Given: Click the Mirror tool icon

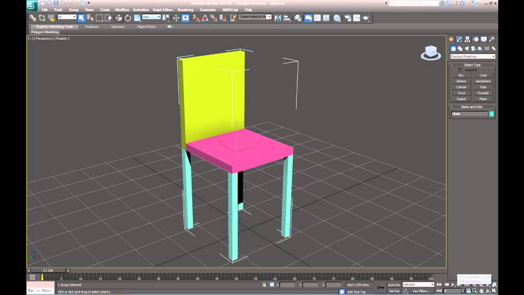Looking at the screenshot, I should click(278, 18).
